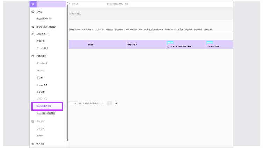Click the user icon beside ユーザー
The height and width of the screenshot is (149, 263).
[x=33, y=121]
